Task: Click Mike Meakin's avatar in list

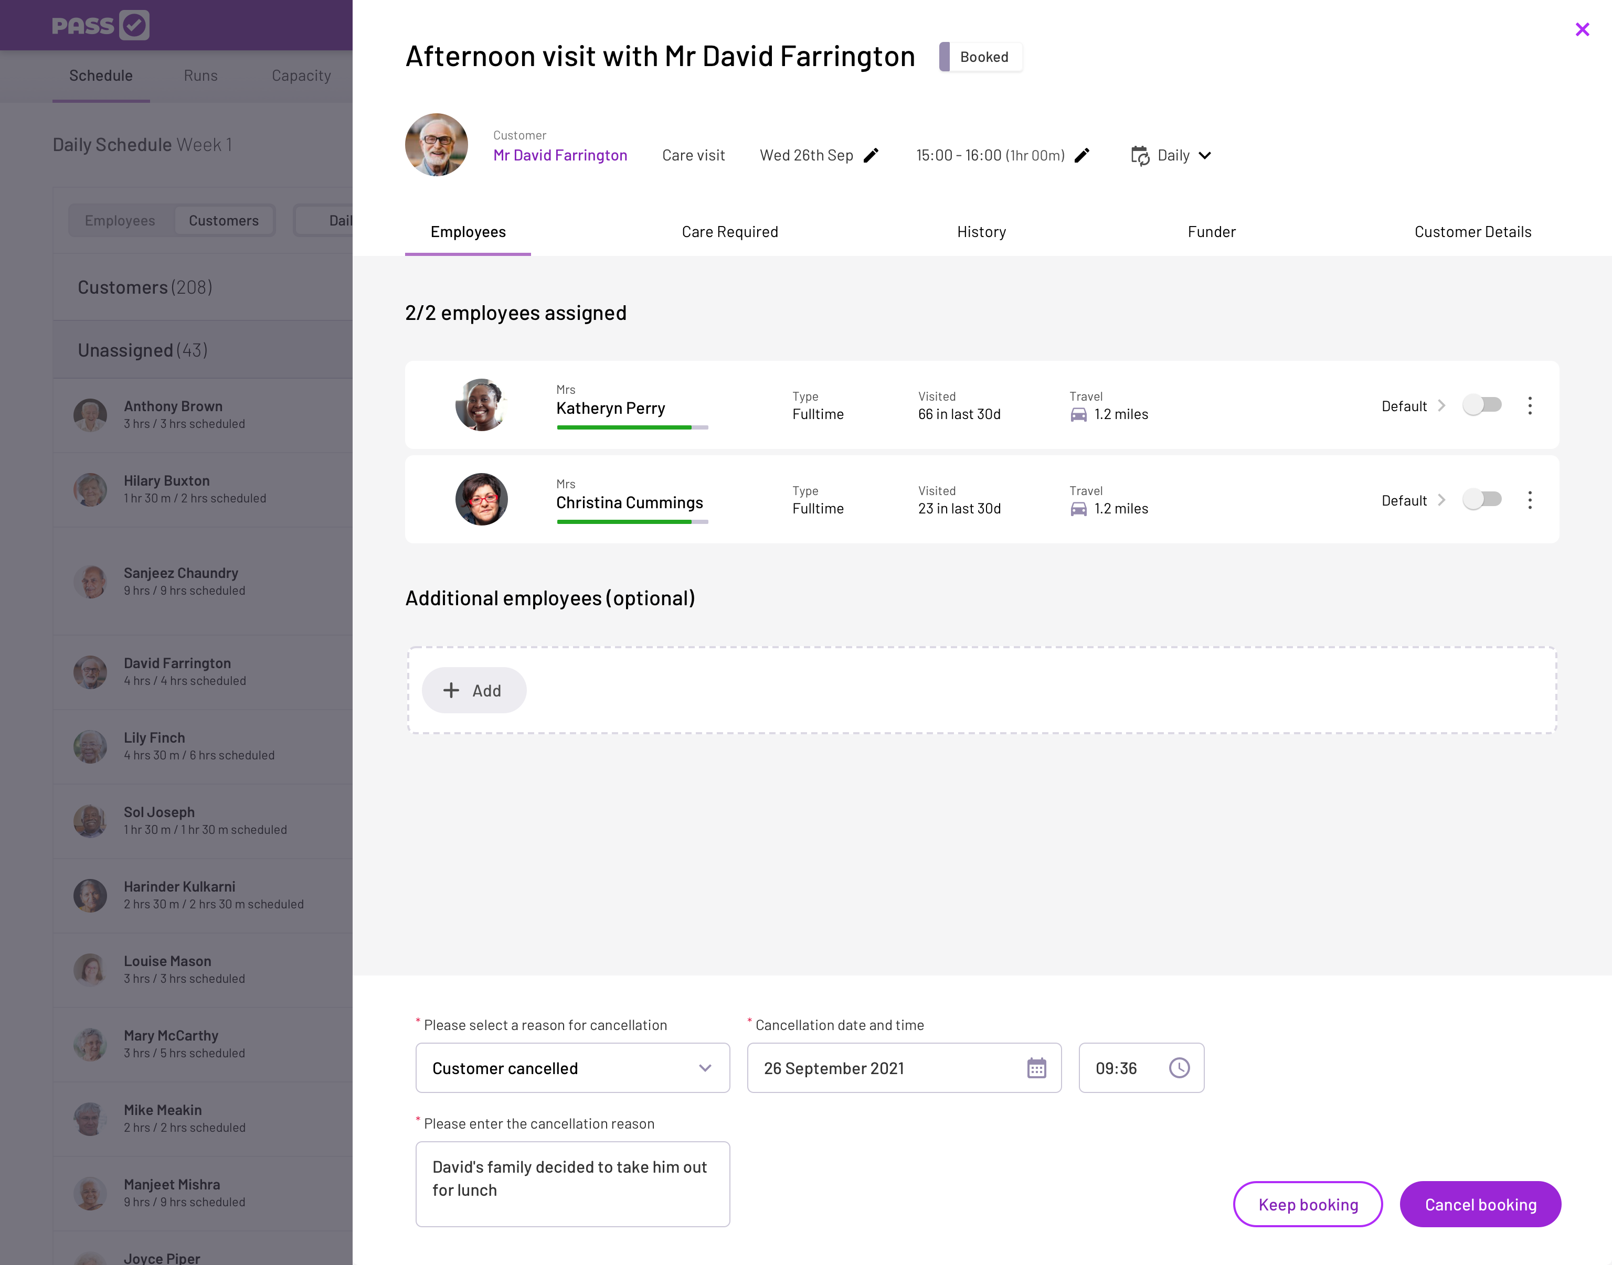Action: pos(90,1119)
